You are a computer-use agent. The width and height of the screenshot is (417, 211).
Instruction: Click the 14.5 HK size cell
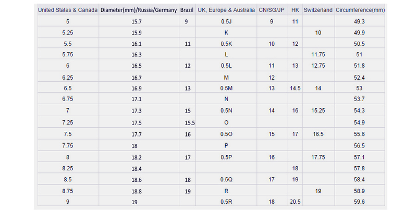click(296, 89)
